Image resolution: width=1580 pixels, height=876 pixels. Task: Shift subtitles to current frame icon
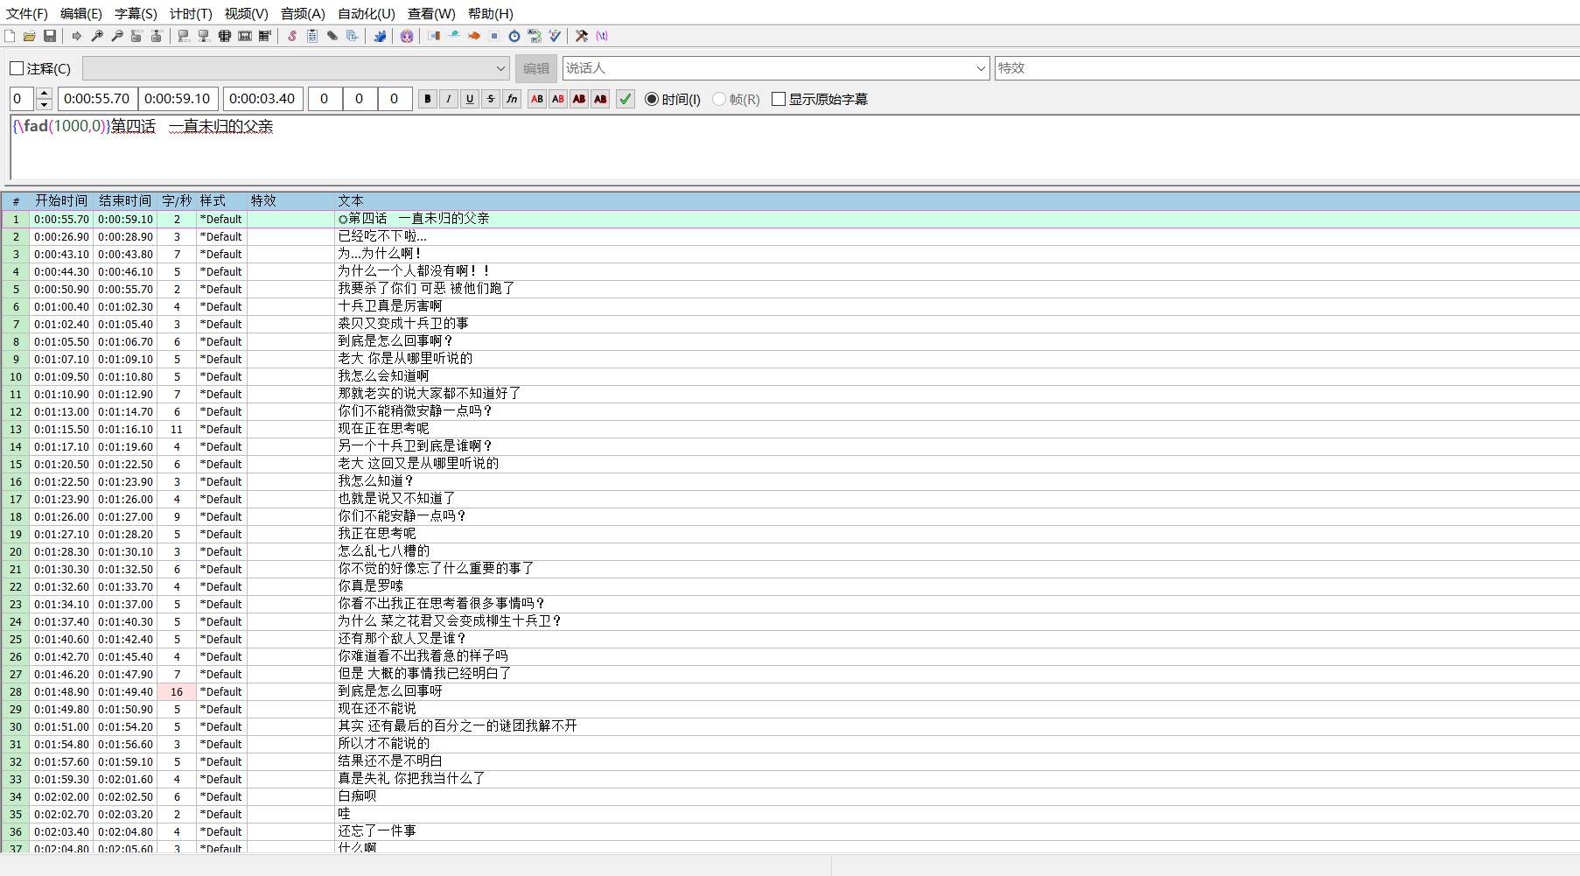pos(265,36)
